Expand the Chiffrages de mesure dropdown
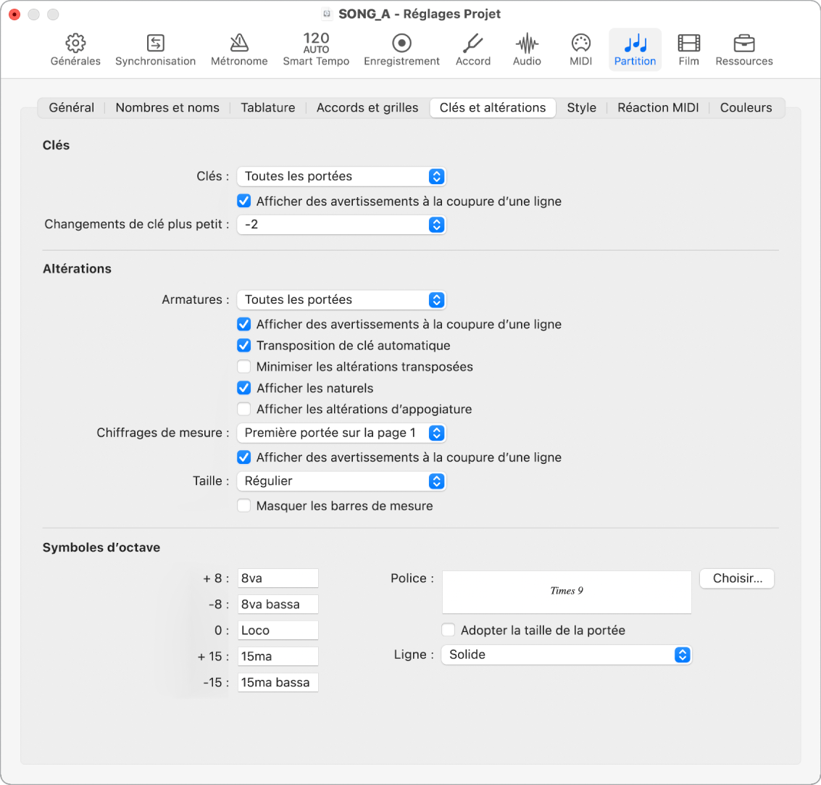The height and width of the screenshot is (785, 821). coord(341,433)
